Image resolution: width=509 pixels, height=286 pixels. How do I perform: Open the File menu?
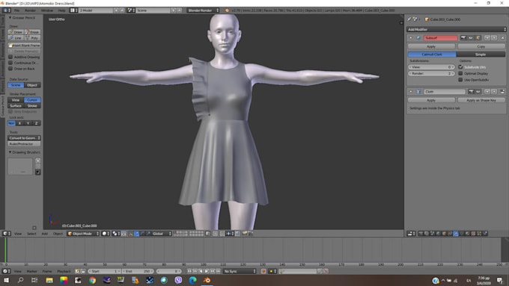(17, 10)
